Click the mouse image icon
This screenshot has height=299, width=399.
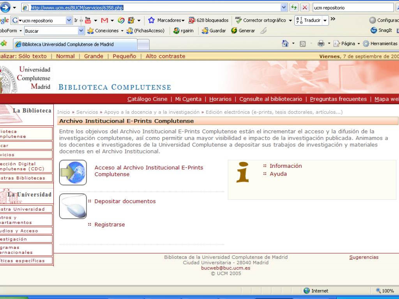[x=73, y=206]
